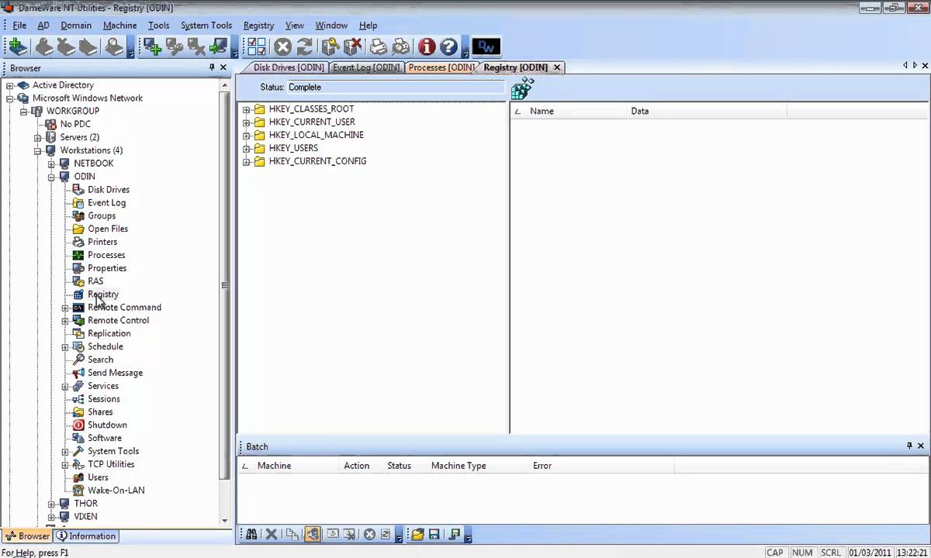The width and height of the screenshot is (931, 558).
Task: Click the Browser tree scrollbar down arrow
Action: tap(225, 521)
